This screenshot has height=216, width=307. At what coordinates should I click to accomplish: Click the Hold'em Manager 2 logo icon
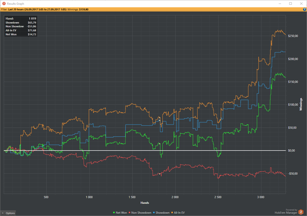tap(301, 212)
